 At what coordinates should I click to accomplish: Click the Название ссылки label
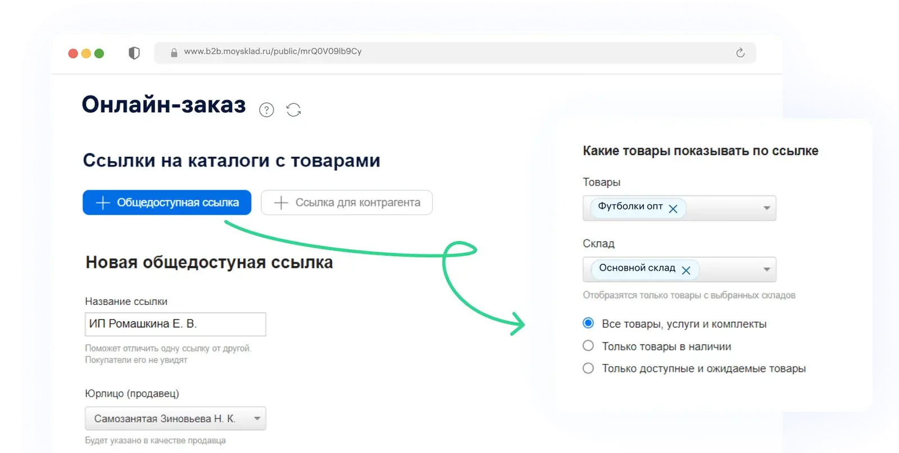pyautogui.click(x=126, y=301)
